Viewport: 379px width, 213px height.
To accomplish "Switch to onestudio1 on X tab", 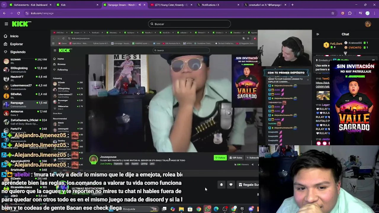I will (x=265, y=5).
